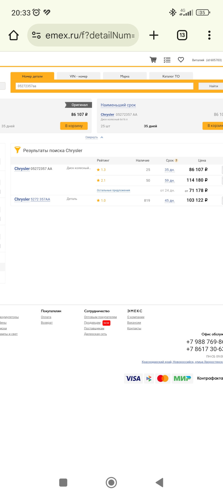Expand Остальные предложения
223x496 pixels.
point(113,190)
